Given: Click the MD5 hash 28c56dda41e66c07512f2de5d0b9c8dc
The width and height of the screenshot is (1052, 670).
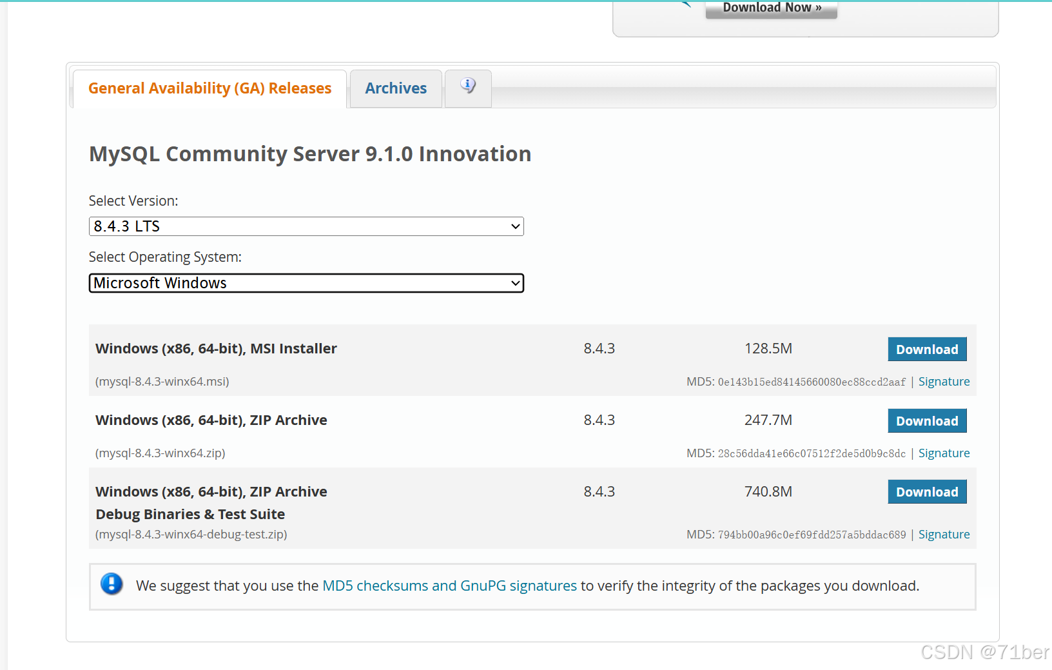Looking at the screenshot, I should tap(812, 454).
